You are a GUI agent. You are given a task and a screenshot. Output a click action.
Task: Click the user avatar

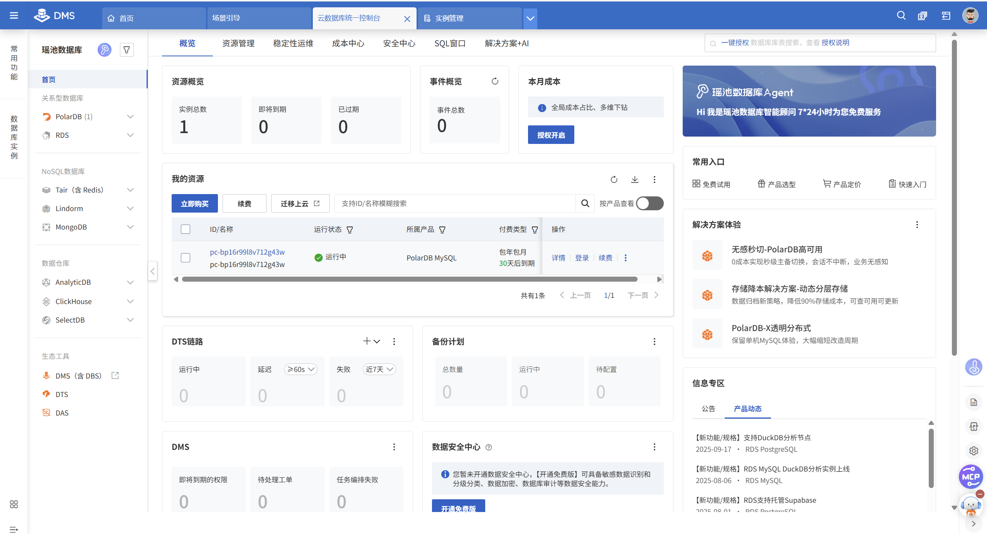pos(970,15)
